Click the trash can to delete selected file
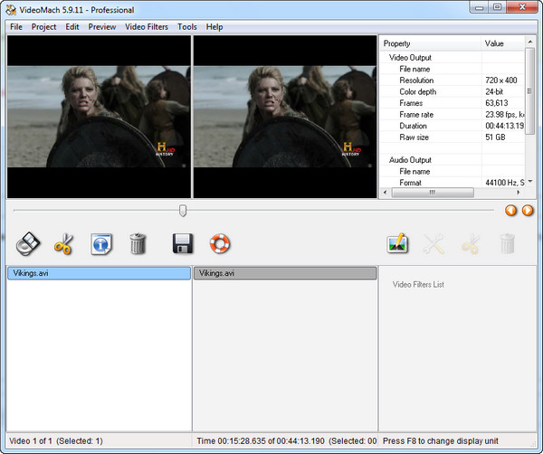This screenshot has height=454, width=543. coord(138,242)
